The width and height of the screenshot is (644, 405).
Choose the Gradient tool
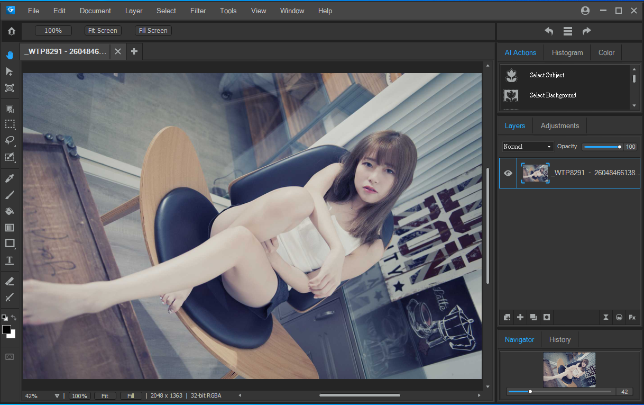[10, 228]
